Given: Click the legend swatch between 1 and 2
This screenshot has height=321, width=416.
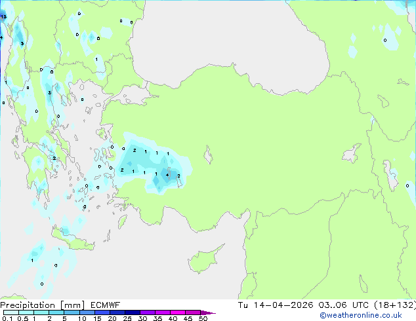Looking at the screenshot, I should point(41,312).
